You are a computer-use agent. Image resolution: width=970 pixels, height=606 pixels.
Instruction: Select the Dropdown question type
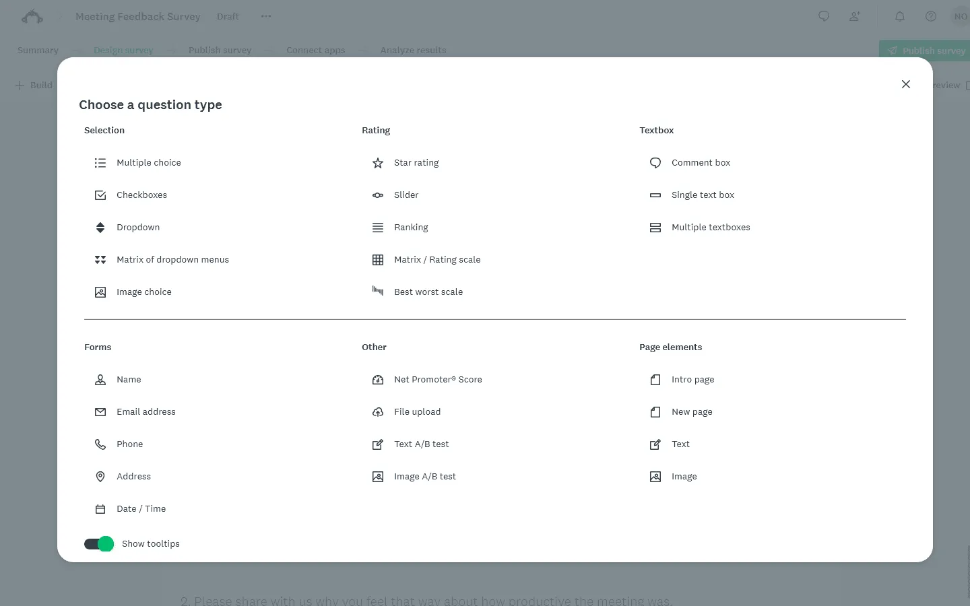click(138, 227)
